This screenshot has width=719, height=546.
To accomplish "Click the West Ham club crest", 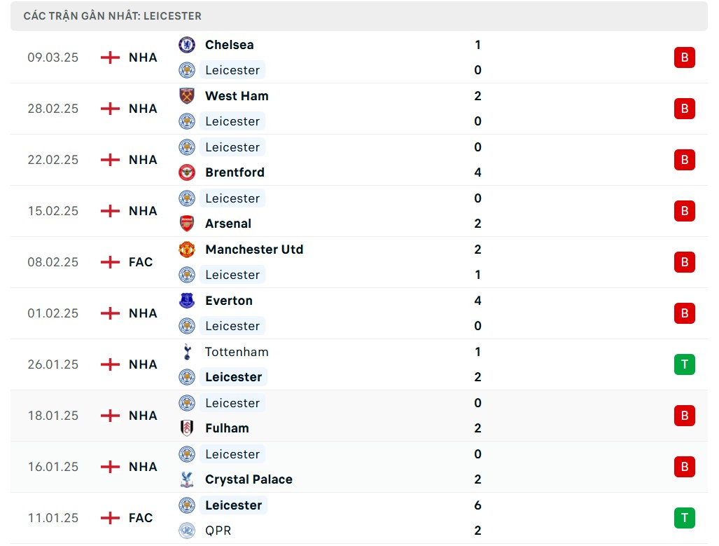I will tap(187, 96).
